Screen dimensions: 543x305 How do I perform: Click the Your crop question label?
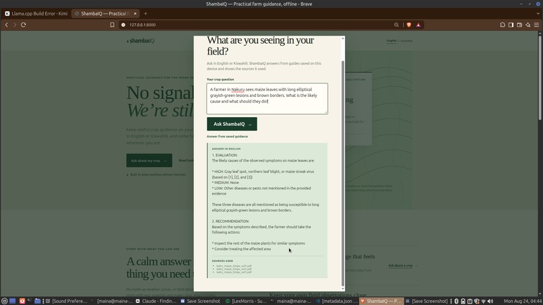click(x=220, y=79)
